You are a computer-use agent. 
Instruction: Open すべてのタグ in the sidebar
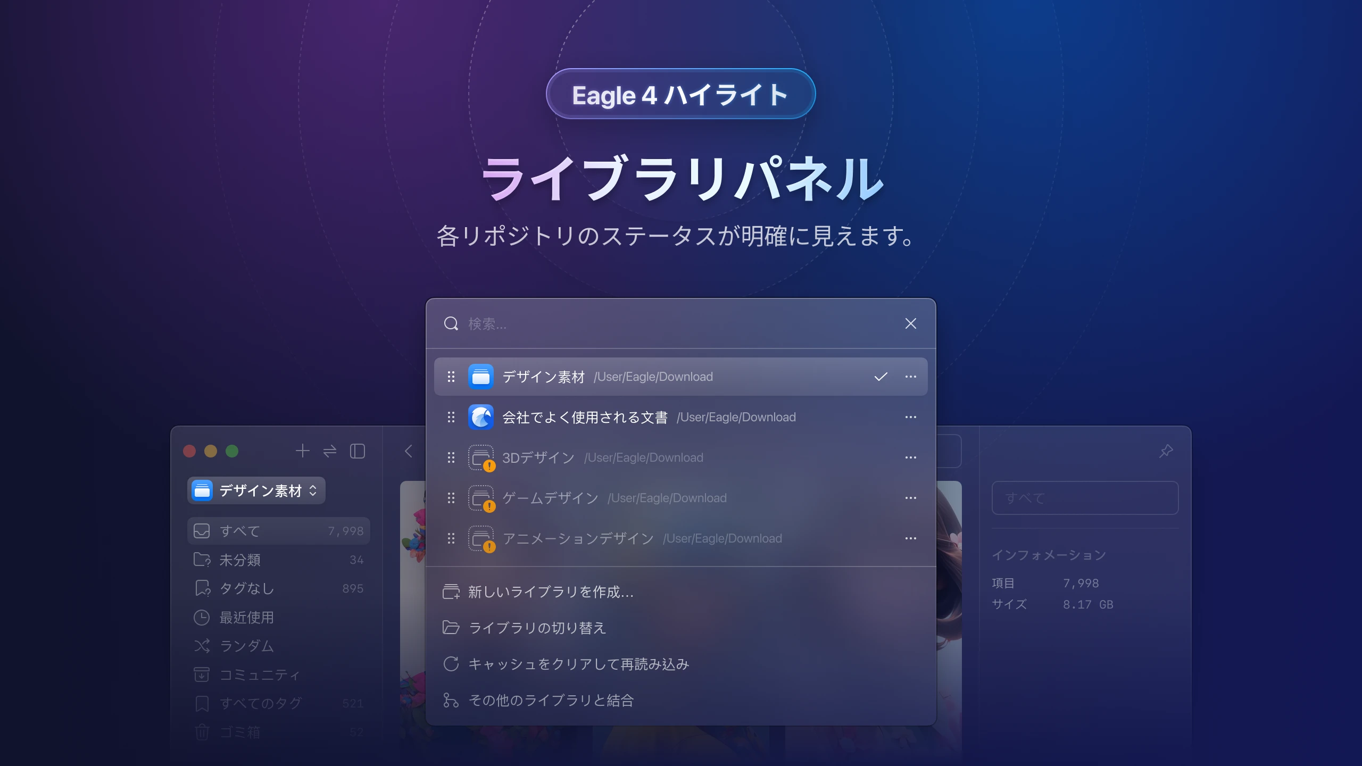[x=278, y=703]
